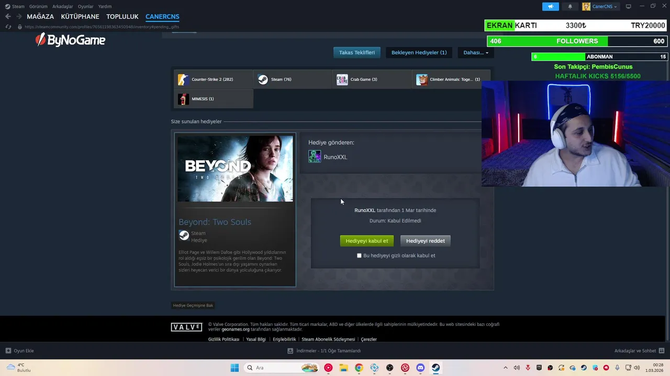
Task: Reload the page with the refresh icon
Action: 8,27
